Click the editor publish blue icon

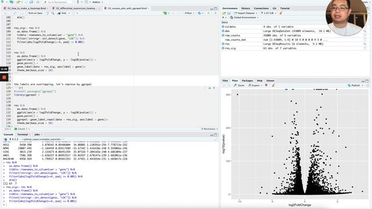tap(199, 13)
